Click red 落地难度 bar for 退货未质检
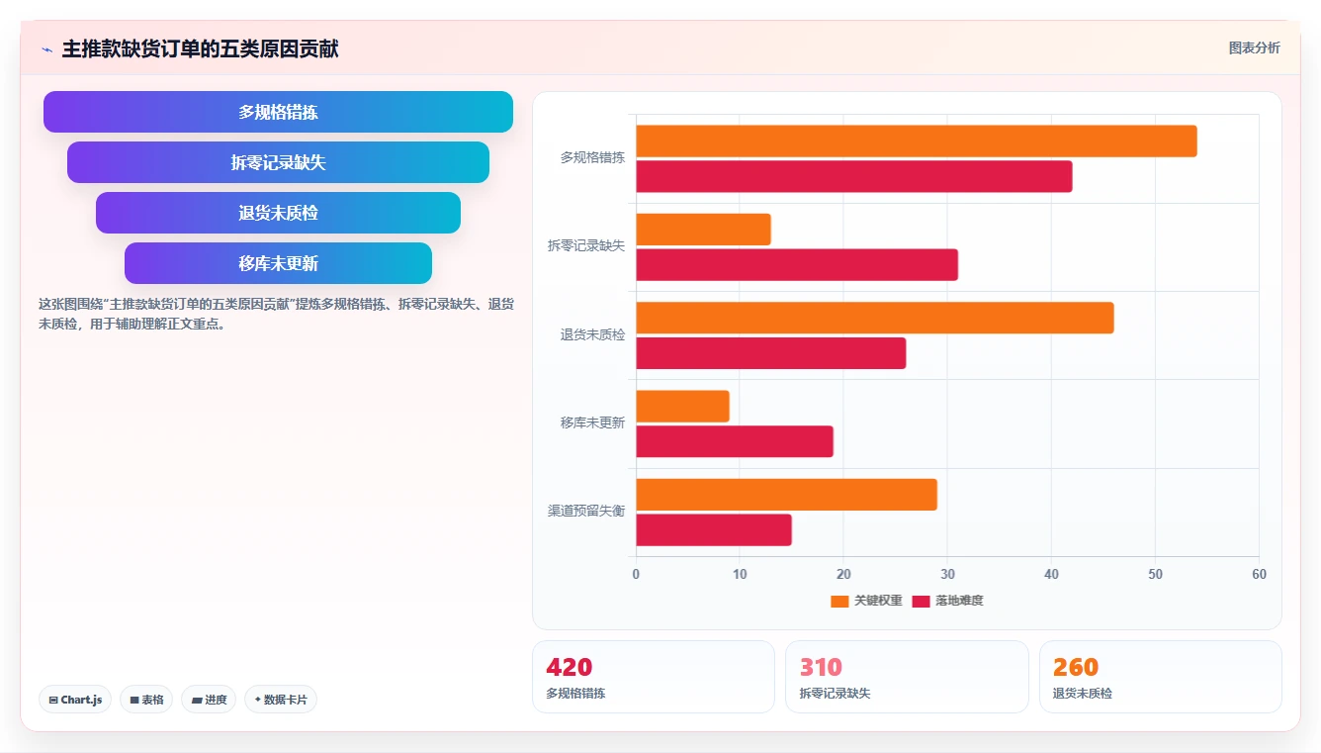Image resolution: width=1321 pixels, height=753 pixels. 770,353
